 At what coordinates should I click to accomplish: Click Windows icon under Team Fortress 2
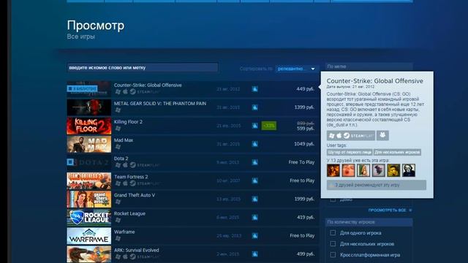pos(118,183)
